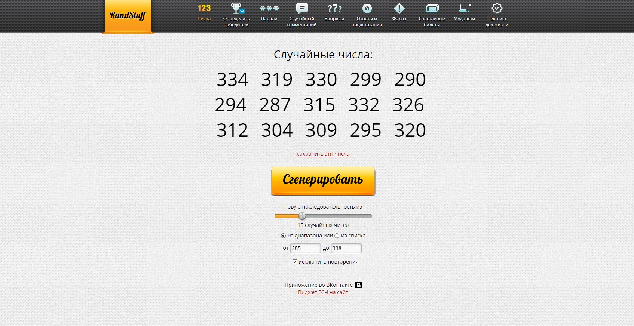Screen dimensions: 634x326
Task: Select the asterisks Пароли icon
Action: (269, 9)
